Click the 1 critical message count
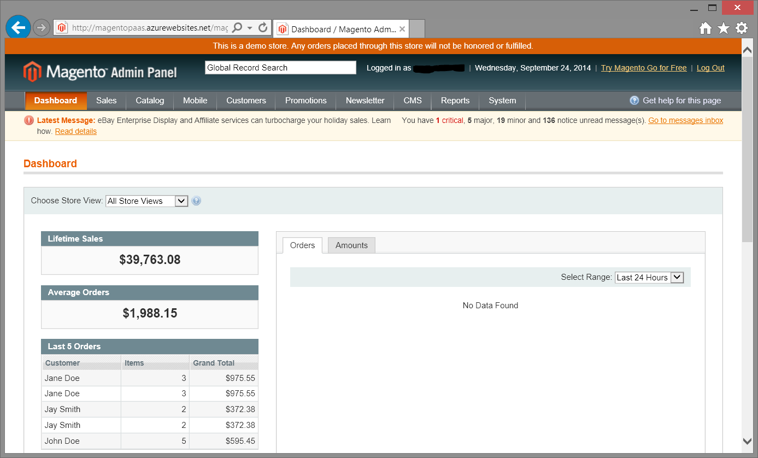Image resolution: width=758 pixels, height=458 pixels. click(450, 120)
